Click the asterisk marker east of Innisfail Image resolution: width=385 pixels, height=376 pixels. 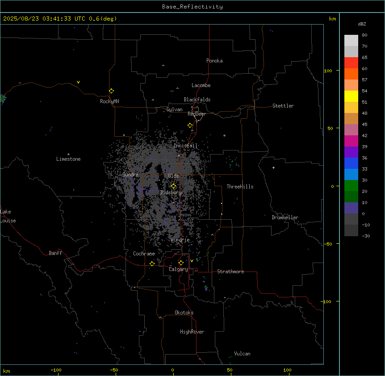coord(224,135)
